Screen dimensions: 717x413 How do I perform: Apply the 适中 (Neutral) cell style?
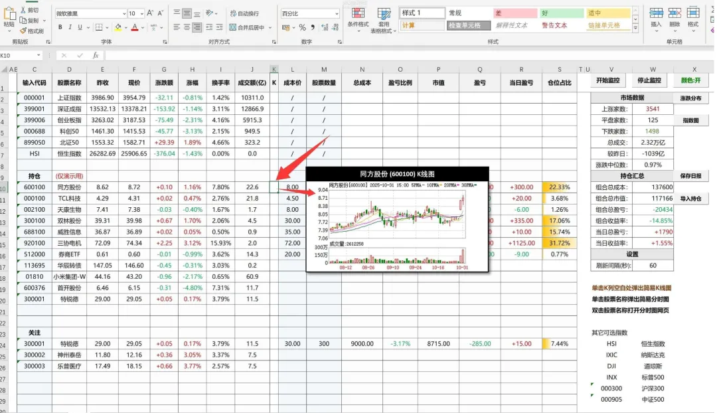point(607,13)
